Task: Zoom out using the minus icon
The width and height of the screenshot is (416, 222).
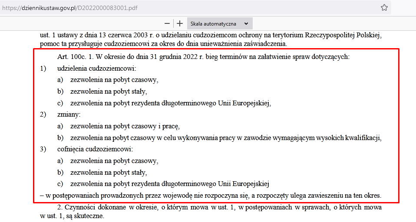Action: [x=167, y=23]
